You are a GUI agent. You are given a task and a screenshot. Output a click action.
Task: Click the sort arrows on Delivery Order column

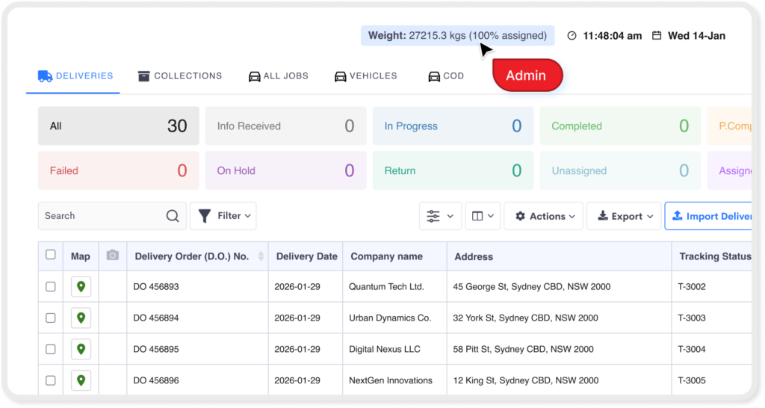[261, 256]
